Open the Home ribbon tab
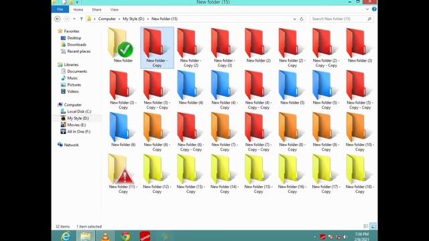The width and height of the screenshot is (429, 241). (78, 9)
